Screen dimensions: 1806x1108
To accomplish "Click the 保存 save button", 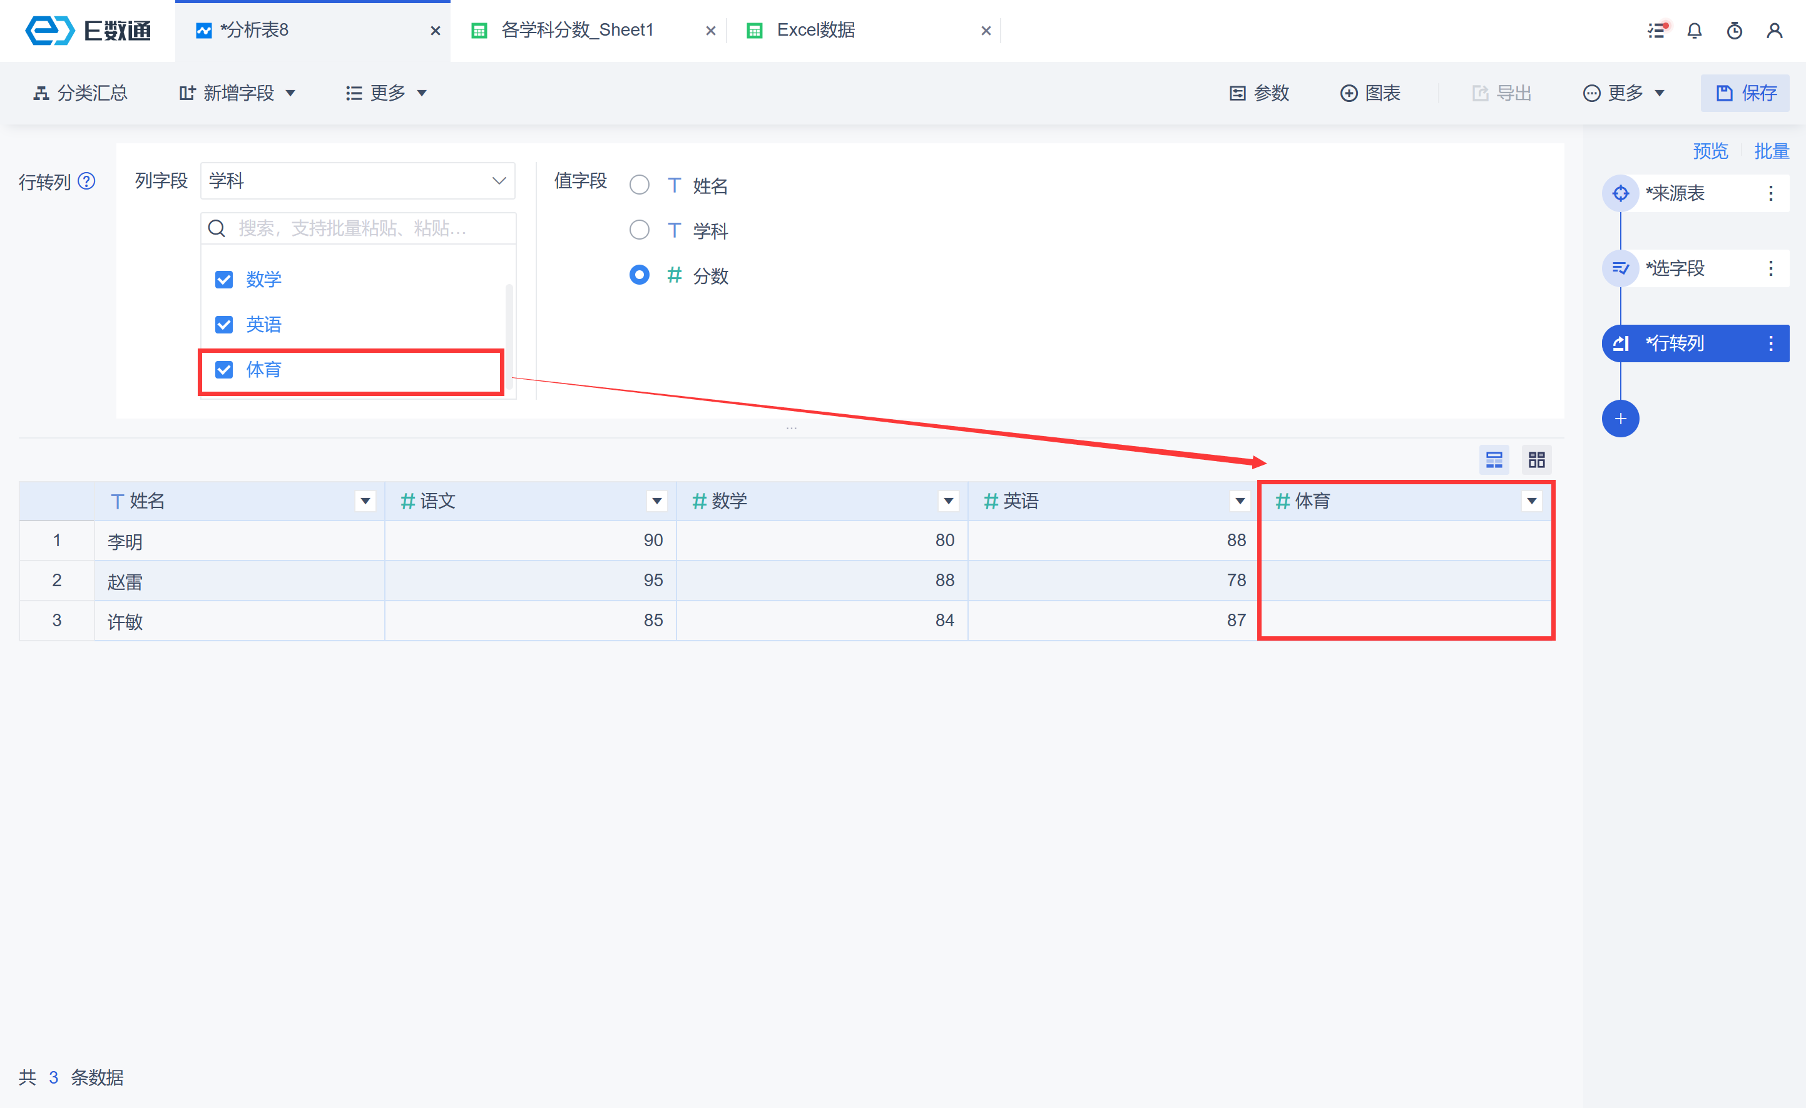I will (1745, 93).
